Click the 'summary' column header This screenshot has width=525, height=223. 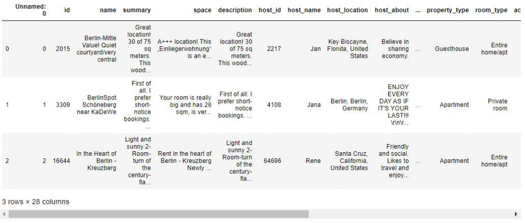136,10
